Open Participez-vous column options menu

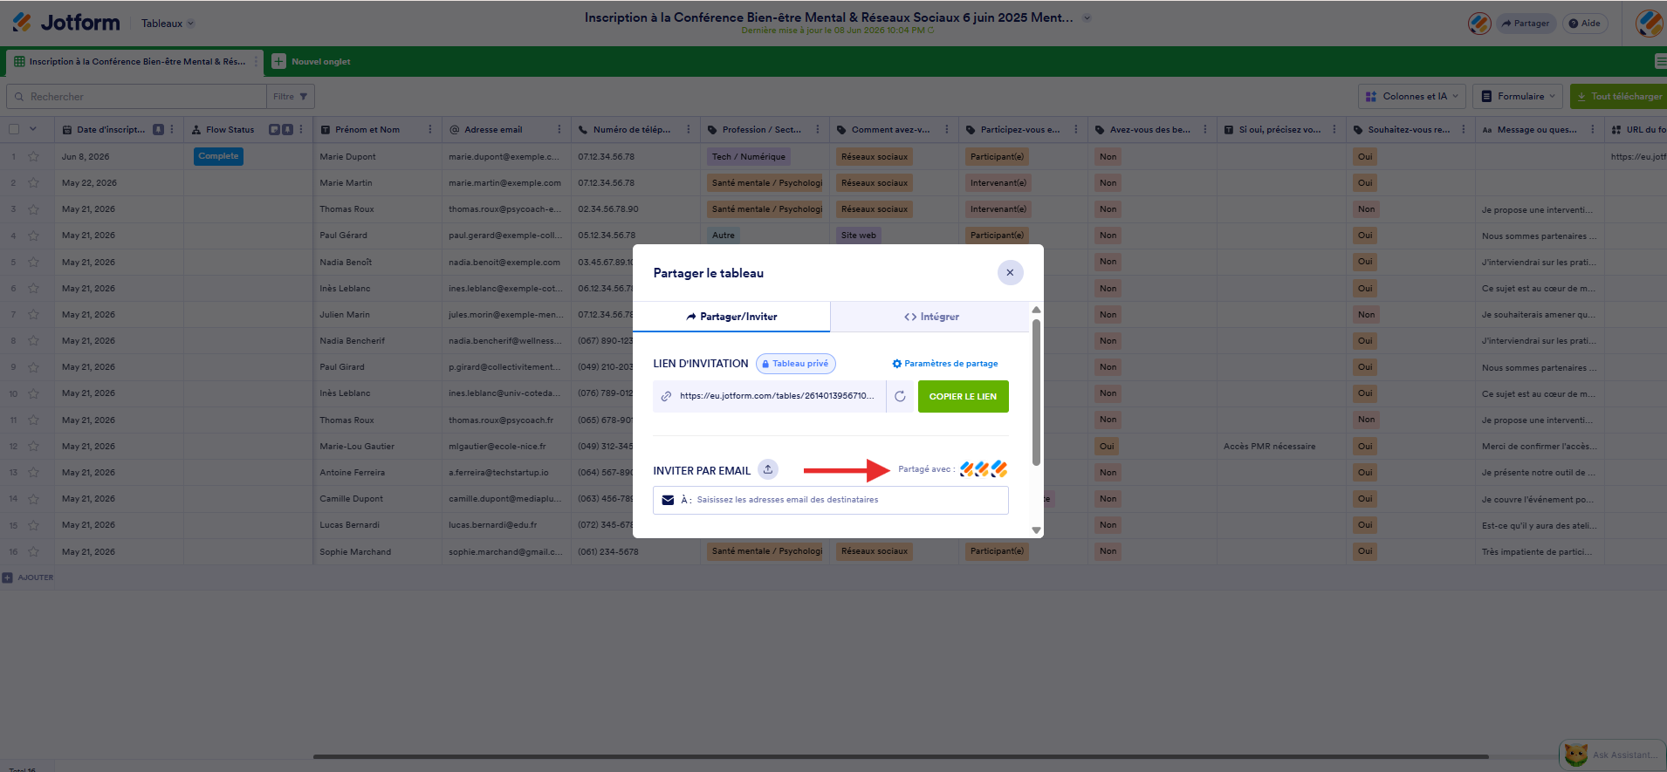coord(1076,129)
